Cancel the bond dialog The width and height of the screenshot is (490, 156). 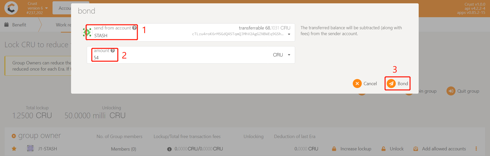pyautogui.click(x=365, y=84)
